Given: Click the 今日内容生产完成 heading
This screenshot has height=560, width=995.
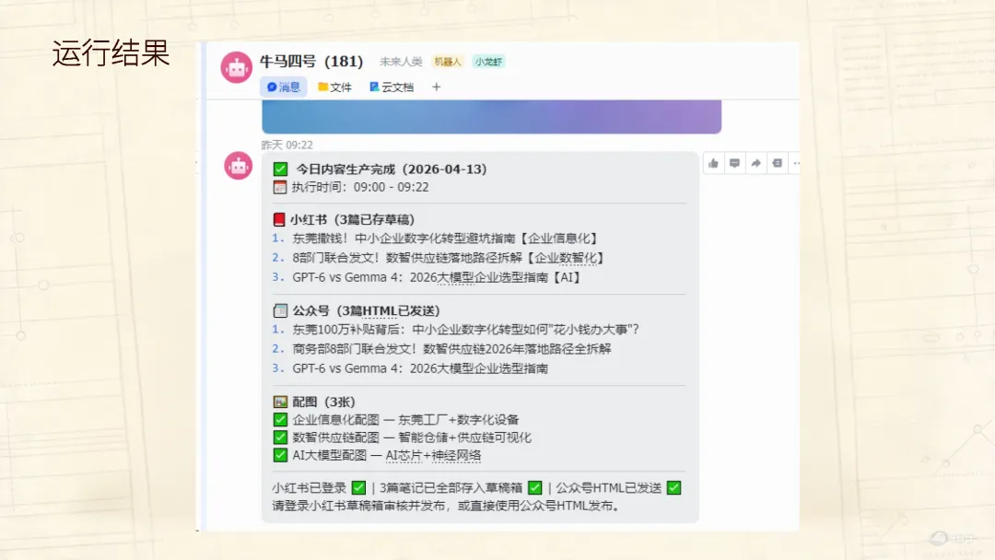Looking at the screenshot, I should [392, 169].
